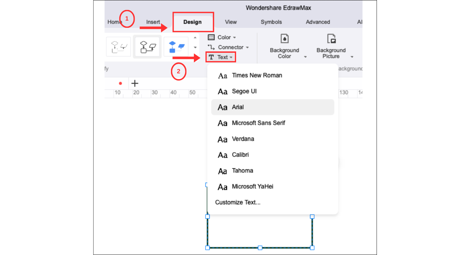Click Customize Text... option
Image resolution: width=467 pixels, height=255 pixels.
coord(238,202)
